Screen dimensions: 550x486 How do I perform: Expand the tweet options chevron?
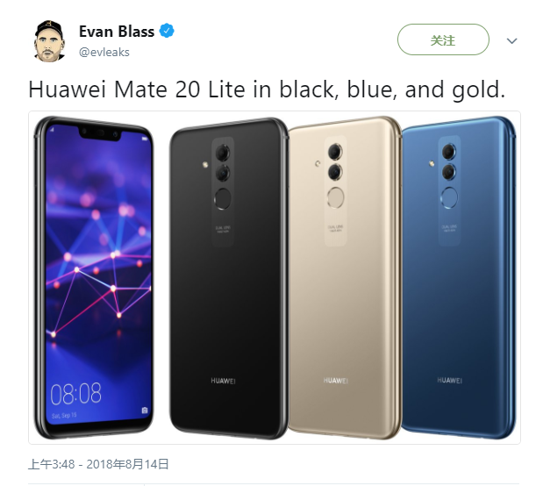pyautogui.click(x=511, y=41)
